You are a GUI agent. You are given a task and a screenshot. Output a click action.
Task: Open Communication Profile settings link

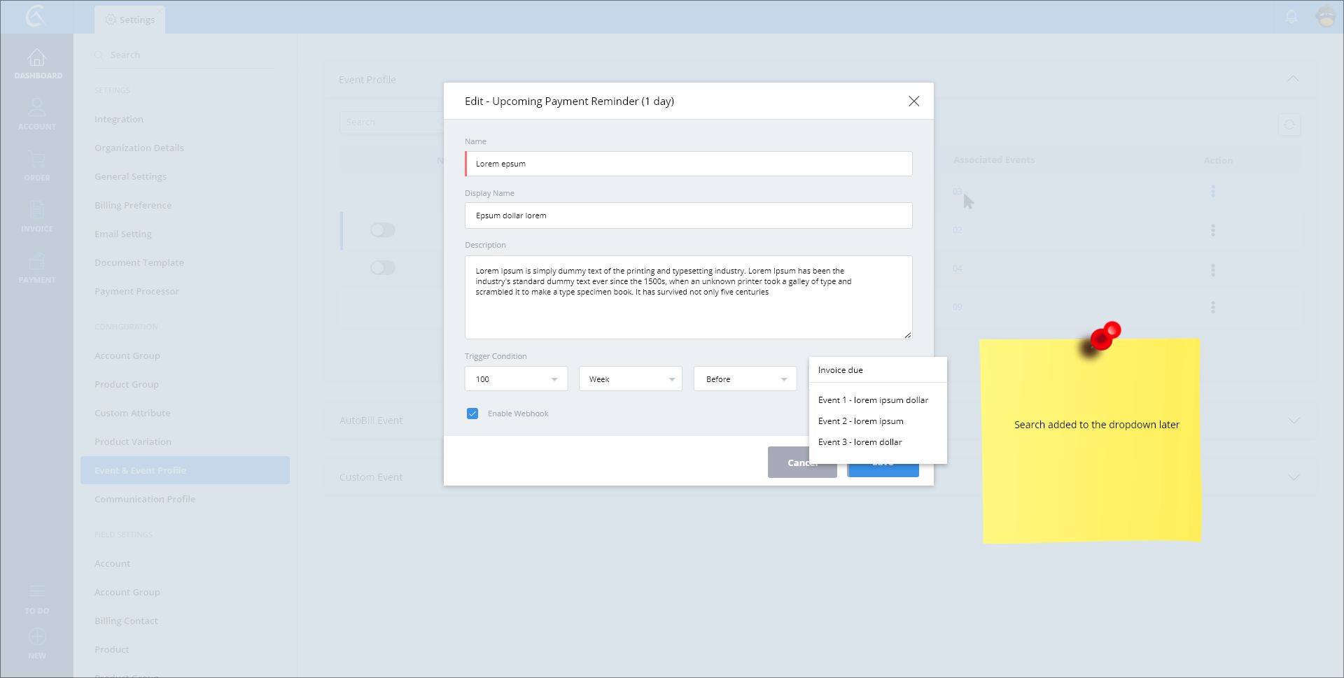click(x=145, y=499)
